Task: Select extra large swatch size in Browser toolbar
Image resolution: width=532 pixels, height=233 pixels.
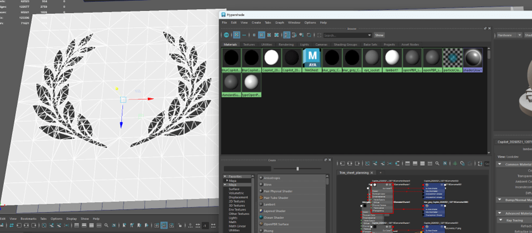Action: (x=276, y=35)
